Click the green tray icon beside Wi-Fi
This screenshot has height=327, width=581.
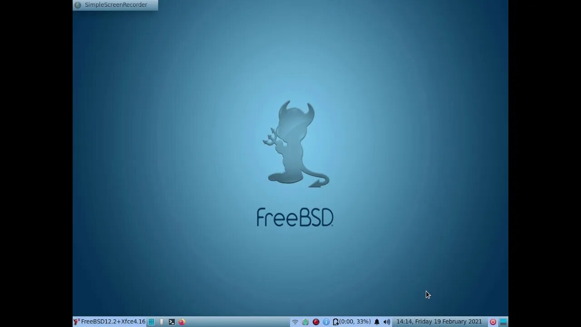pos(305,322)
